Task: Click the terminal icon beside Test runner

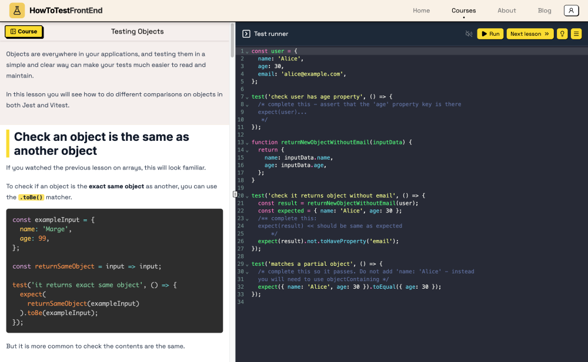Action: (x=246, y=33)
